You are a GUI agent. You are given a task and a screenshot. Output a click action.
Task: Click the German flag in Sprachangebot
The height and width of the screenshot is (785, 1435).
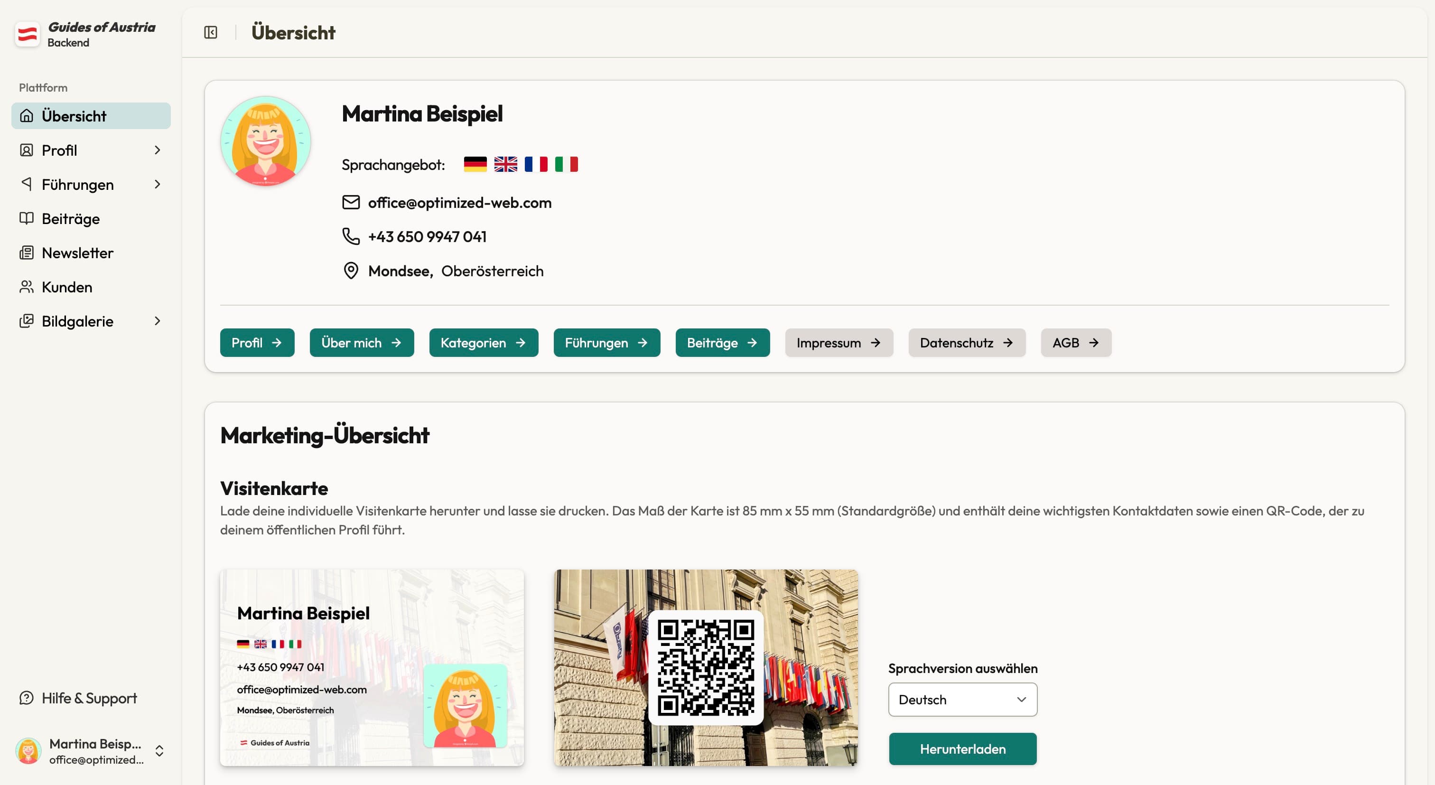pyautogui.click(x=475, y=164)
